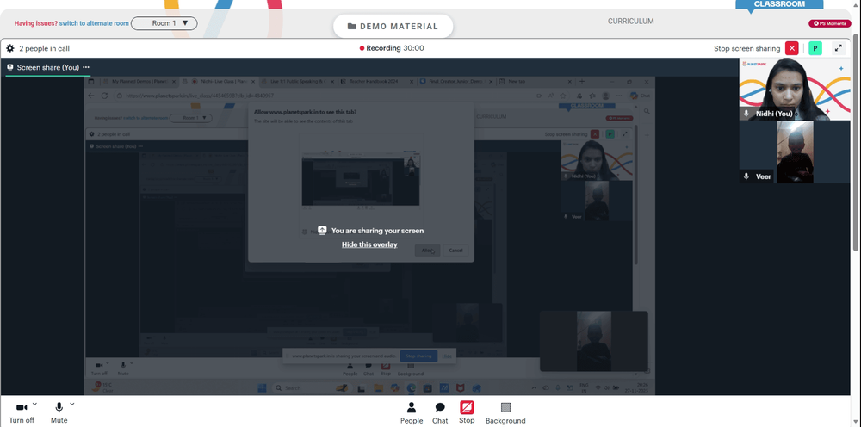The width and height of the screenshot is (861, 427).
Task: Open the Room 1 dropdown
Action: coord(164,23)
